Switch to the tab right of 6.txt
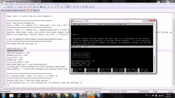The width and height of the screenshot is (175, 98). [36, 11]
